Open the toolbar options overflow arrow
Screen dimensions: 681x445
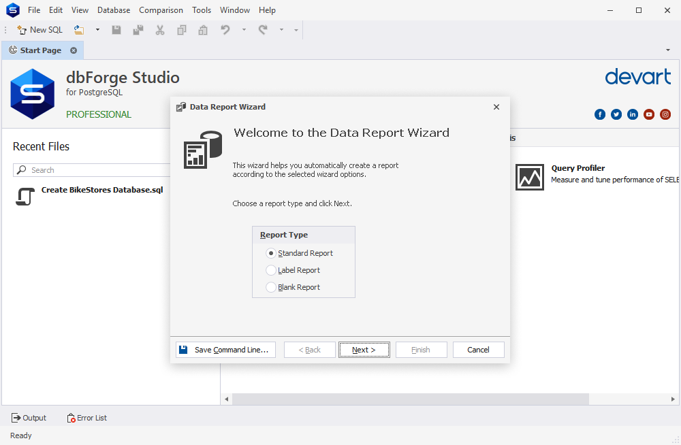(x=296, y=30)
